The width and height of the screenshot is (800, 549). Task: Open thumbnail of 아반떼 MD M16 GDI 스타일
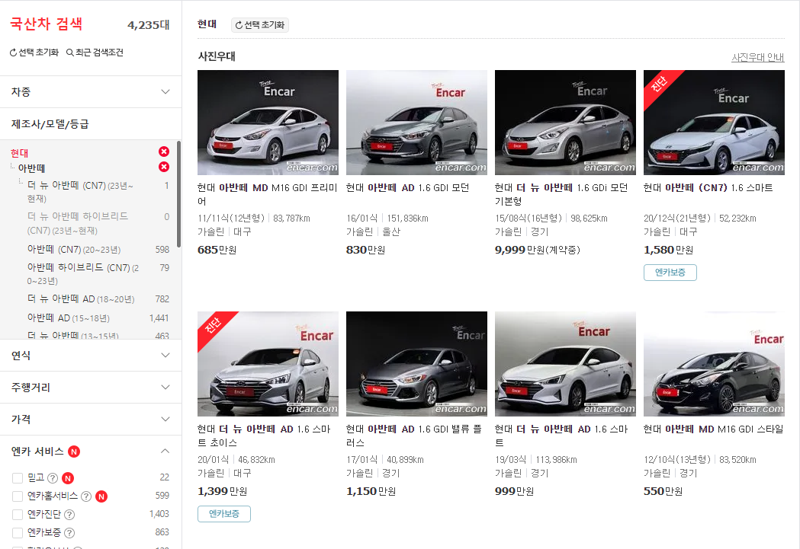[x=715, y=364]
